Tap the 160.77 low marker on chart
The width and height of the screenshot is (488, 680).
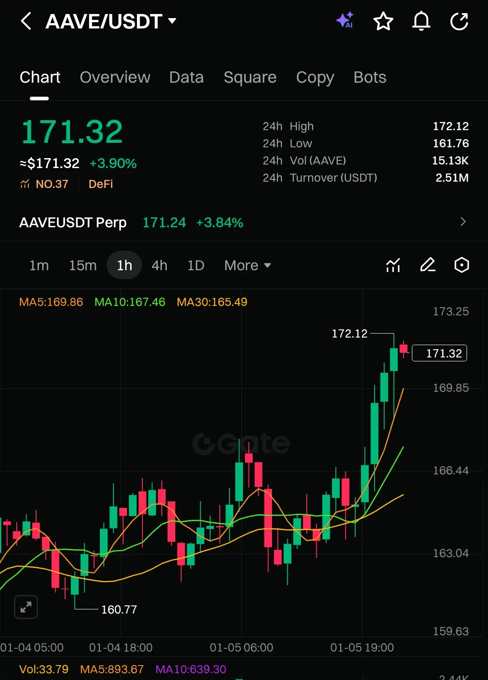pyautogui.click(x=119, y=610)
